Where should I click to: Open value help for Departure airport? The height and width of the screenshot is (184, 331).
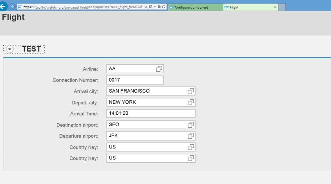click(191, 136)
